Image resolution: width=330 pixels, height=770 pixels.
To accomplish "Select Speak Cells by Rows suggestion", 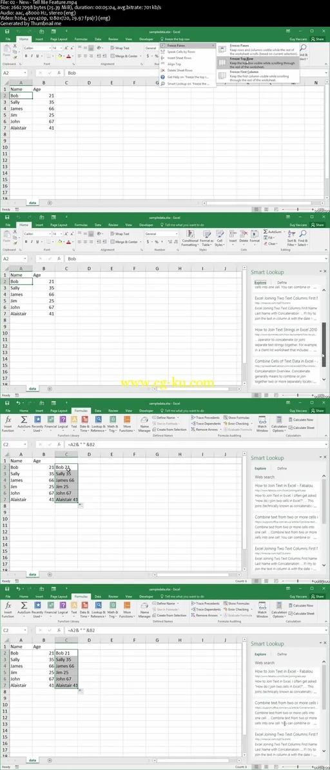I will 188,52.
